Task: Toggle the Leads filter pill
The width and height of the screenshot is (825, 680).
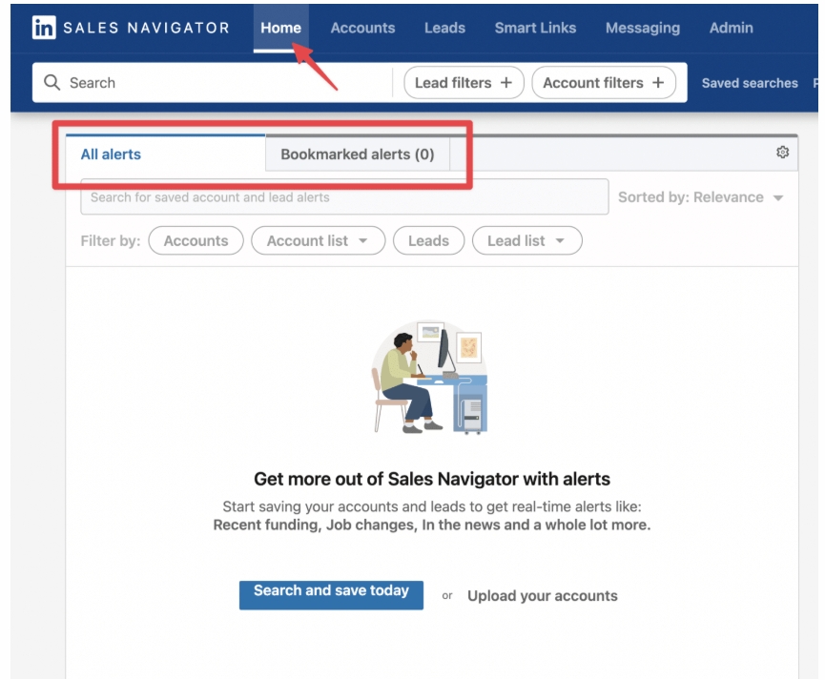Action: point(428,241)
